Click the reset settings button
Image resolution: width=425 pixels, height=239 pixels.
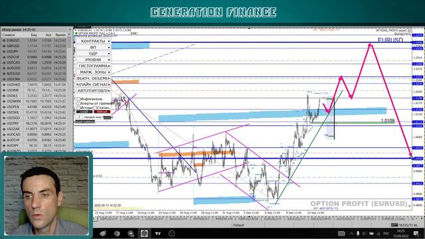click(x=85, y=121)
